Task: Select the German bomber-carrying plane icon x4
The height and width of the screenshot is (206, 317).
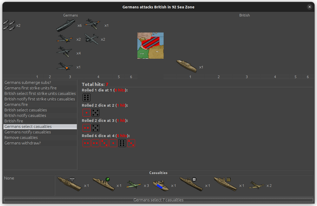Action: click(x=65, y=52)
